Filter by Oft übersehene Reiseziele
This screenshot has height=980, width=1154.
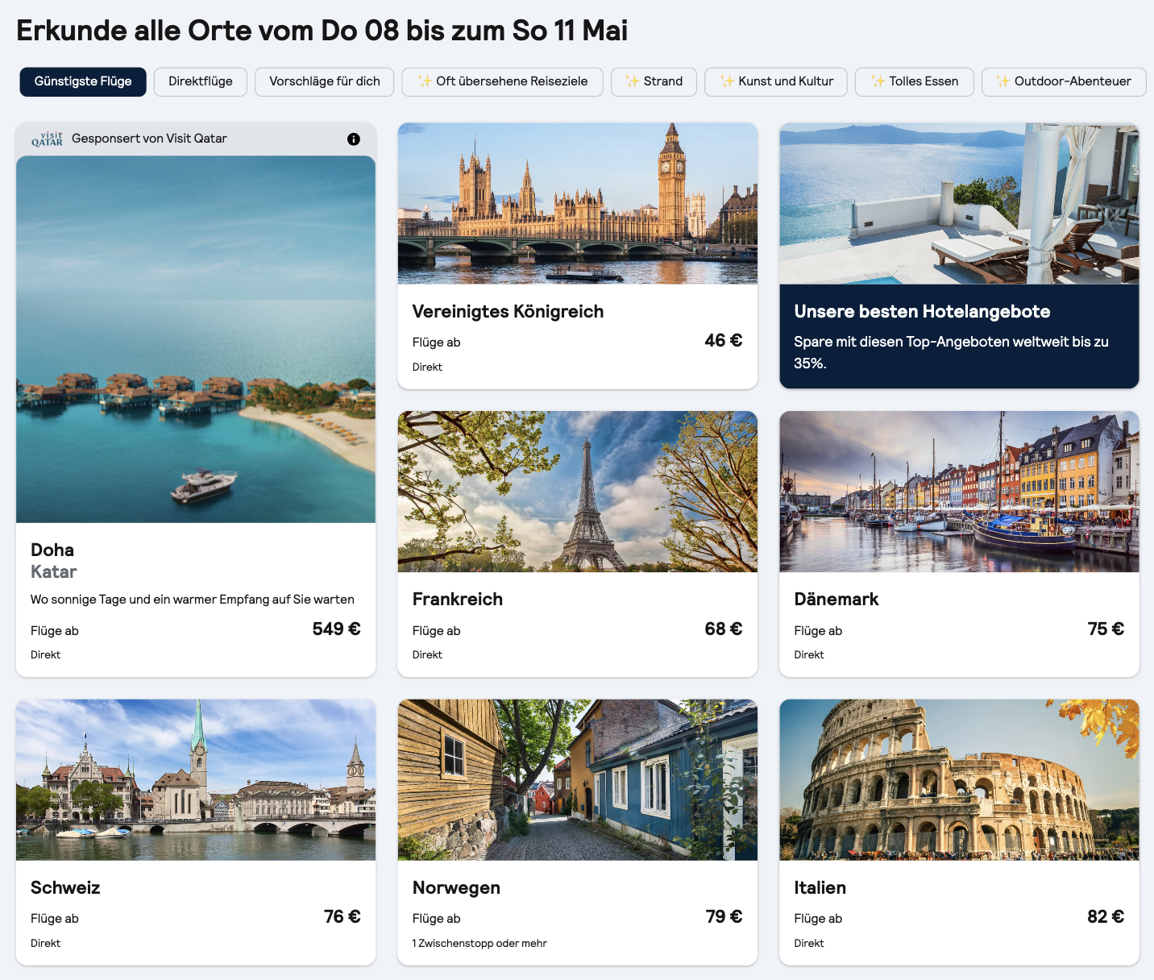point(503,81)
